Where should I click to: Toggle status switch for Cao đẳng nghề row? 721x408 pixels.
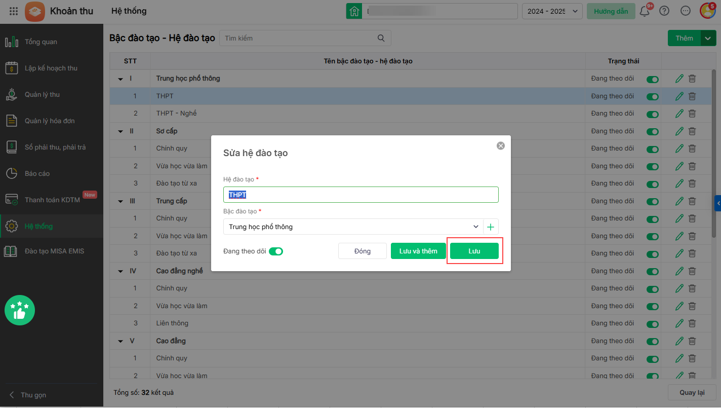[653, 271]
